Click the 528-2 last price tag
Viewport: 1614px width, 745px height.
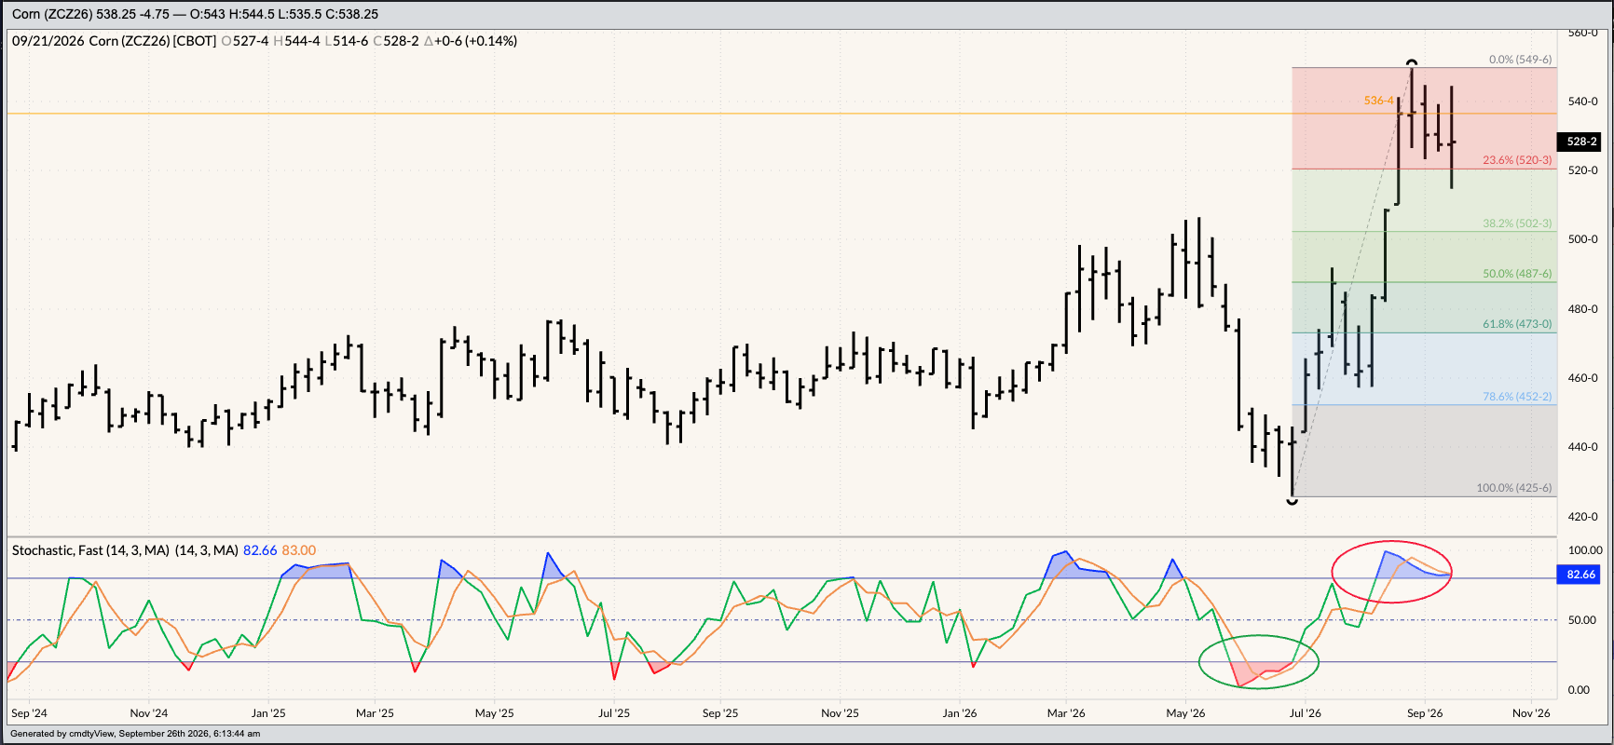(1581, 142)
